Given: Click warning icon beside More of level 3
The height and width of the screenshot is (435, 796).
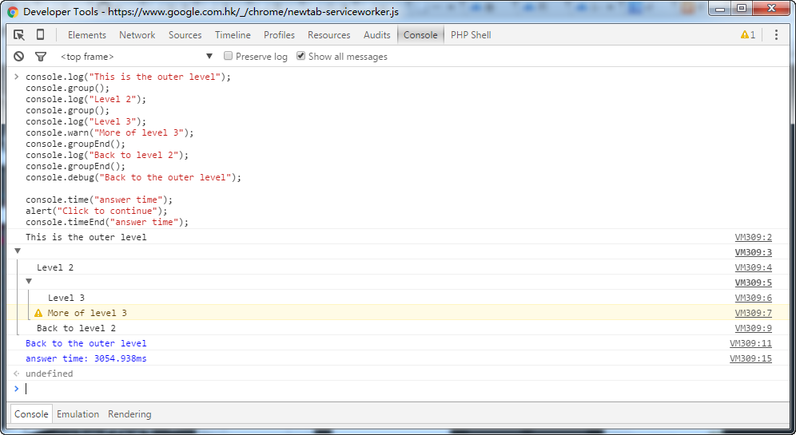Looking at the screenshot, I should tap(38, 314).
